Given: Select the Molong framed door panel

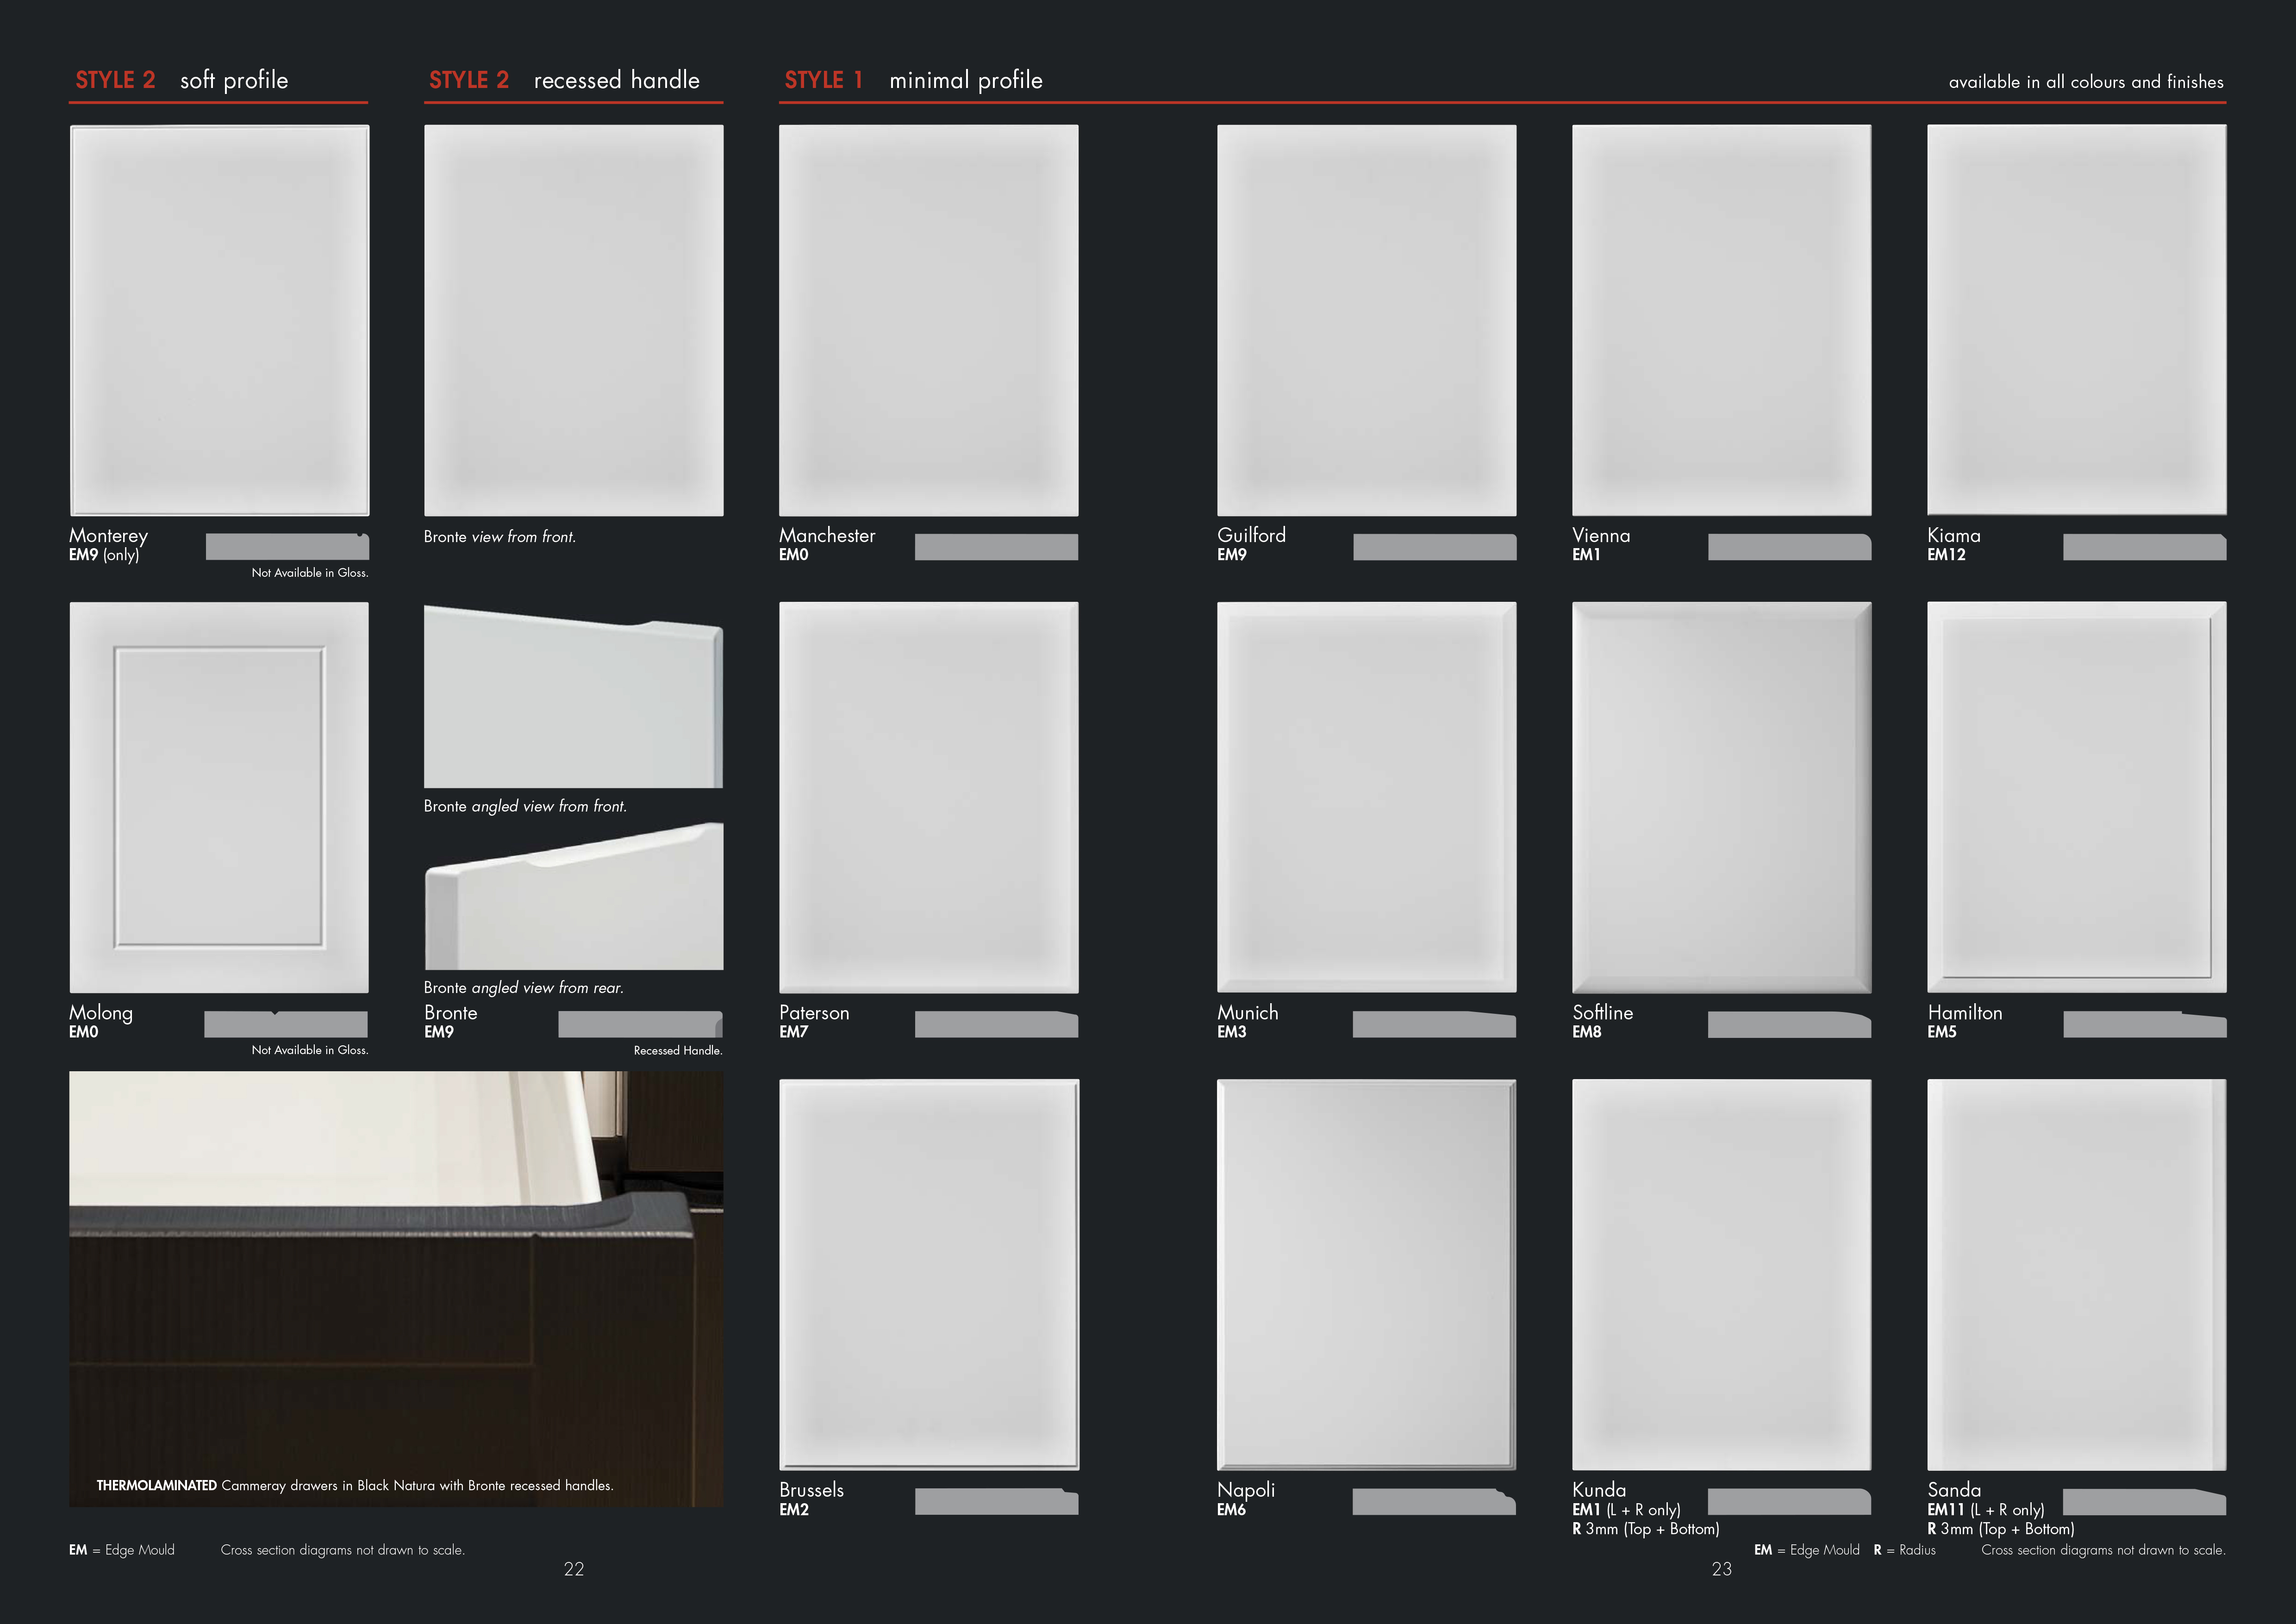Looking at the screenshot, I should (x=219, y=797).
